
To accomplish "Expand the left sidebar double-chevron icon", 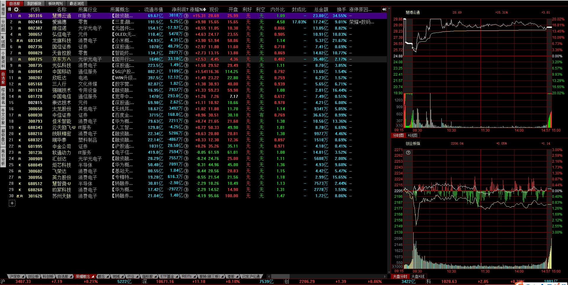I will pyautogui.click(x=3, y=4).
